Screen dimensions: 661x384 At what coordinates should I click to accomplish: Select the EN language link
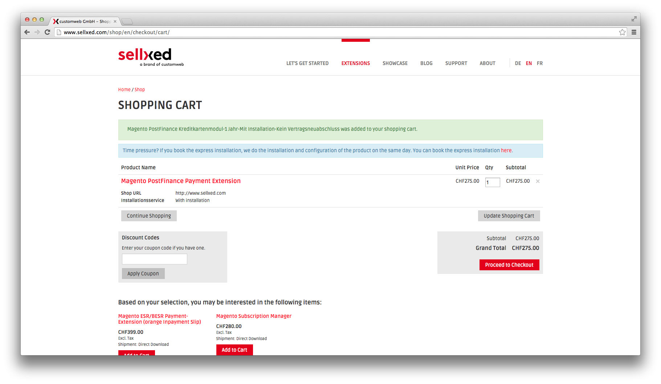(529, 63)
